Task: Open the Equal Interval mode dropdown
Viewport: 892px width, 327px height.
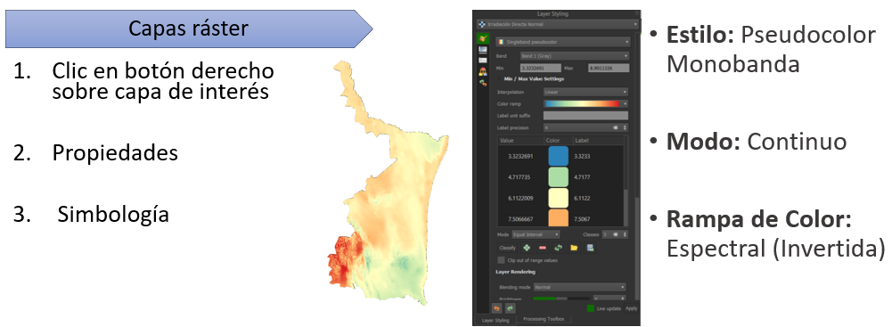Action: (x=536, y=234)
